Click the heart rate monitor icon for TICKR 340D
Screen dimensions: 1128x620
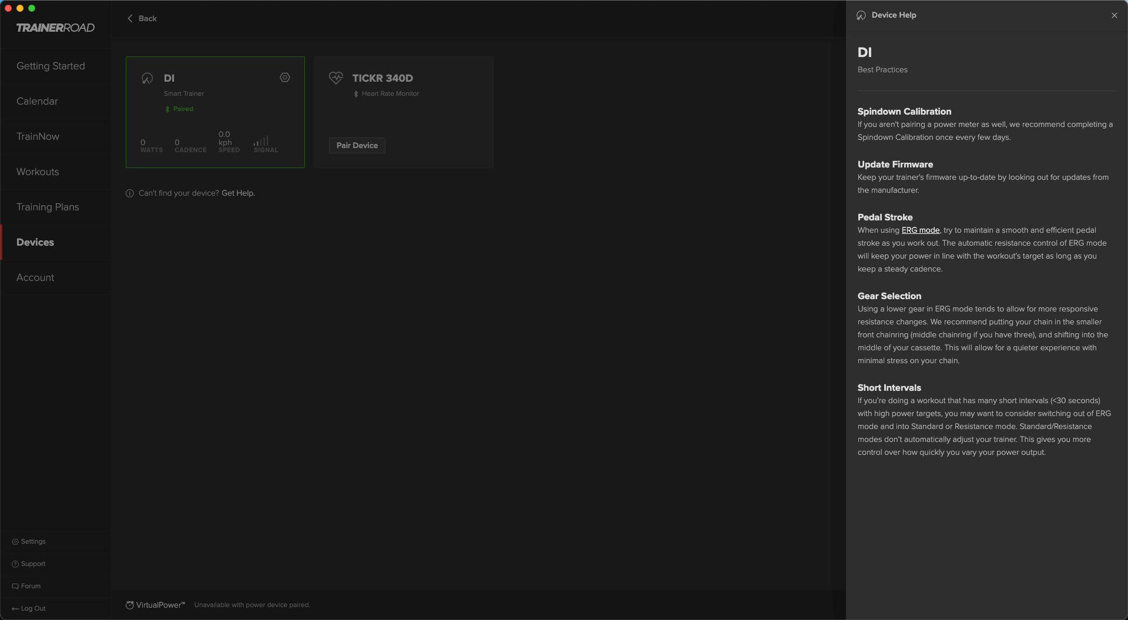(x=336, y=78)
